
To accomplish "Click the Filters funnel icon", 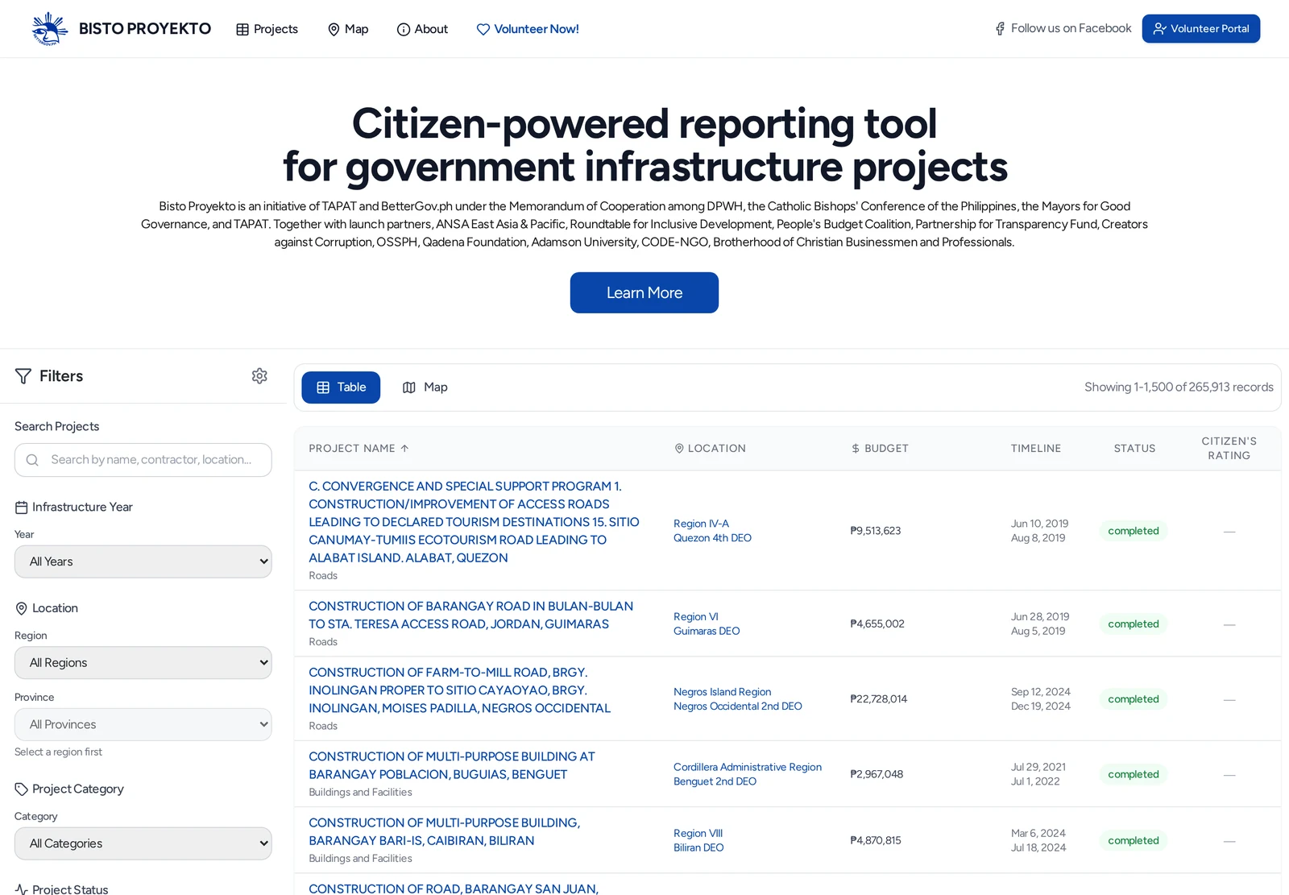I will pos(23,376).
